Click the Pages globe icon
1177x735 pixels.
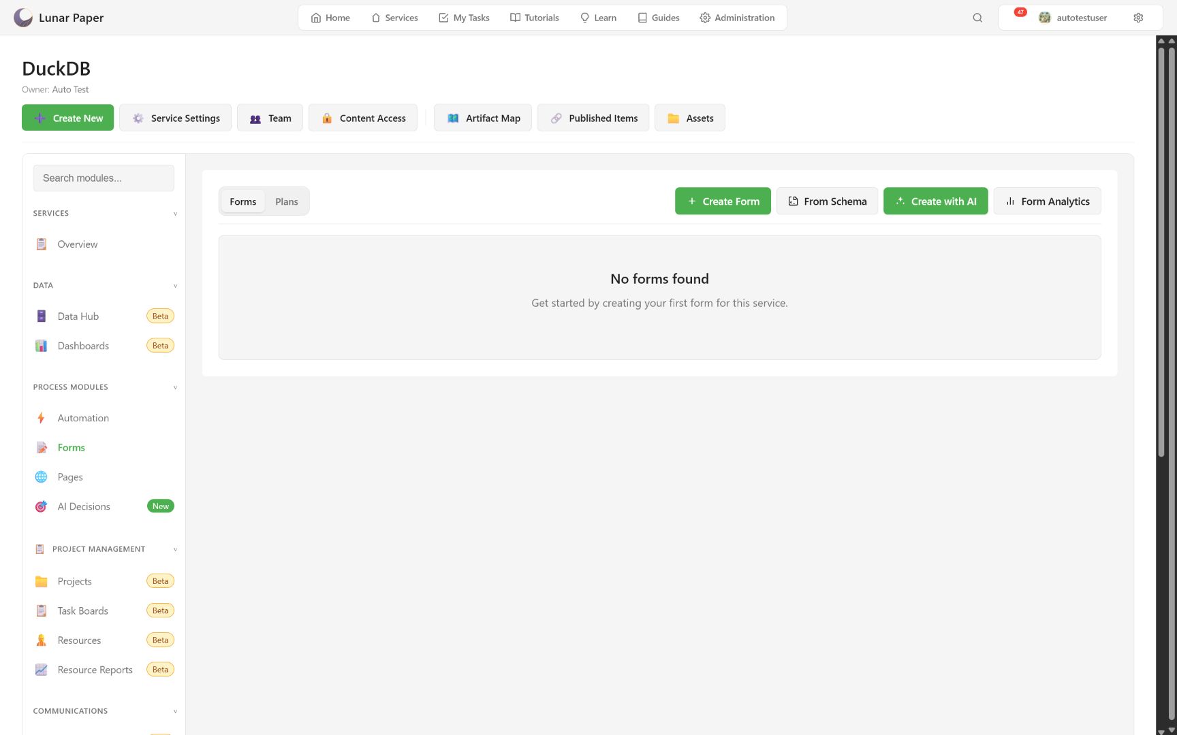tap(42, 477)
